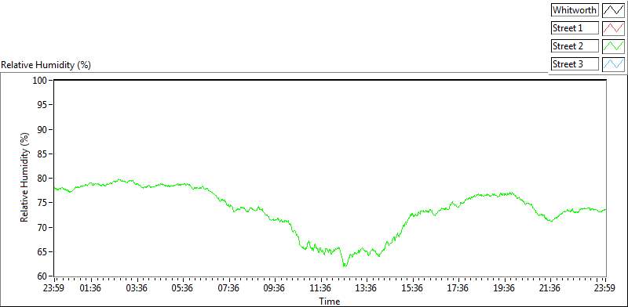Select the Whitworth legend label

[x=575, y=10]
